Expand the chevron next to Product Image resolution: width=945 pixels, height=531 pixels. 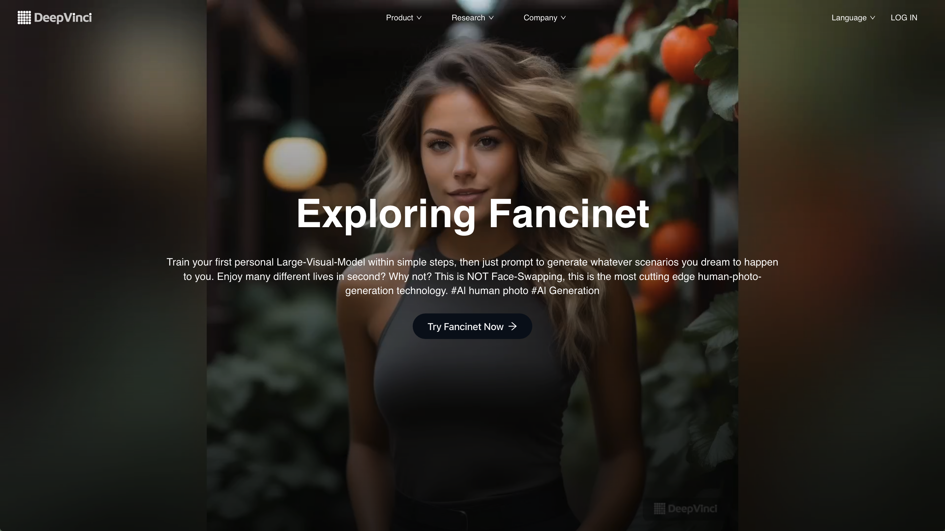pyautogui.click(x=419, y=18)
